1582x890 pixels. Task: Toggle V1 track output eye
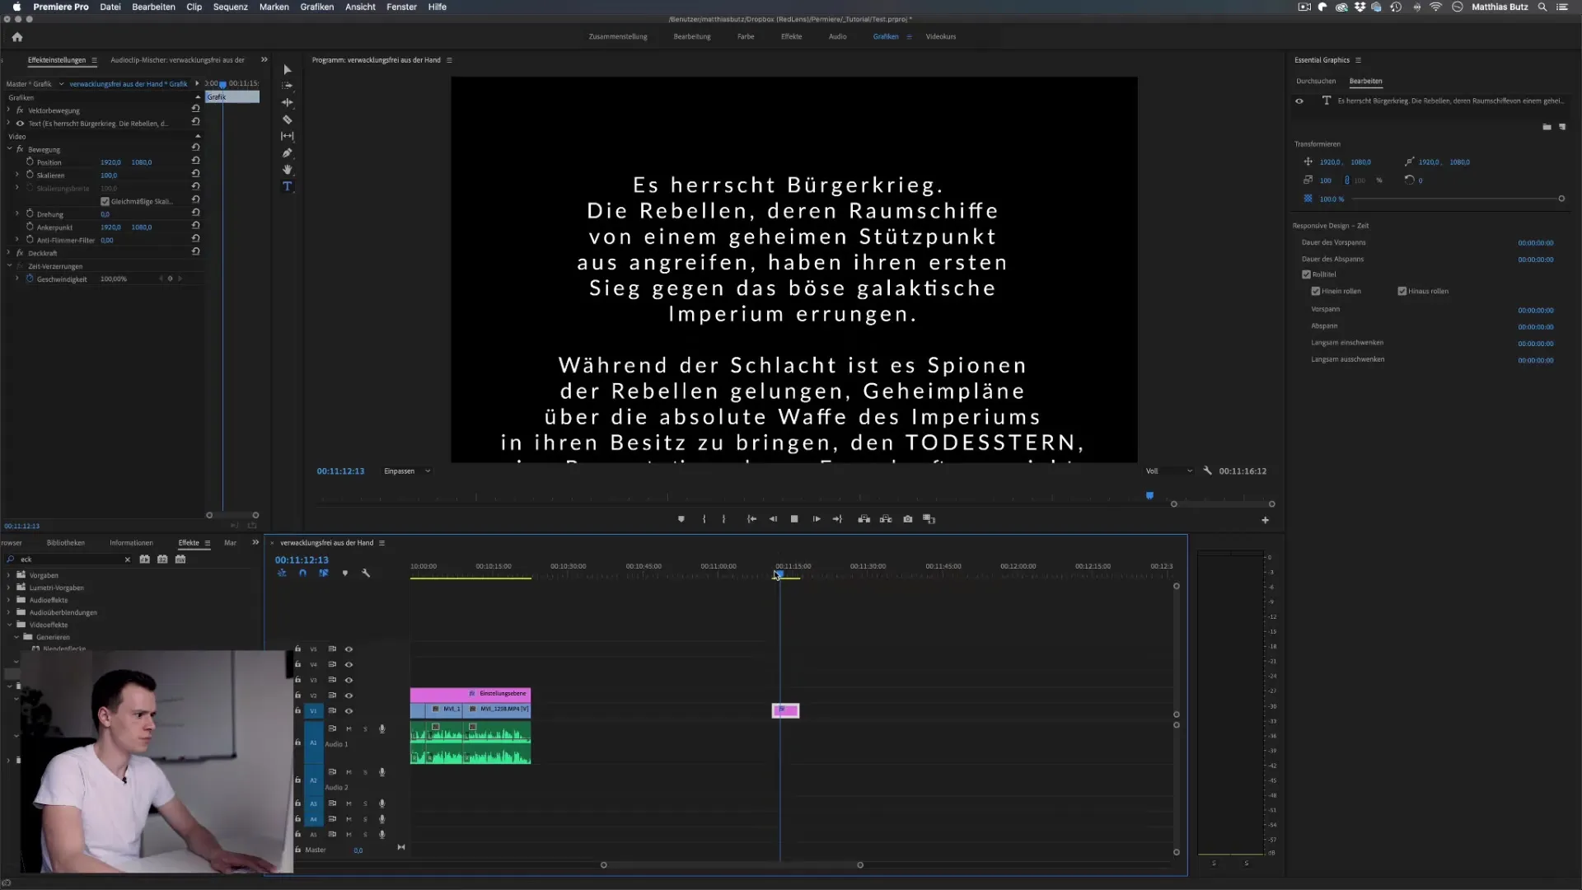click(x=349, y=710)
